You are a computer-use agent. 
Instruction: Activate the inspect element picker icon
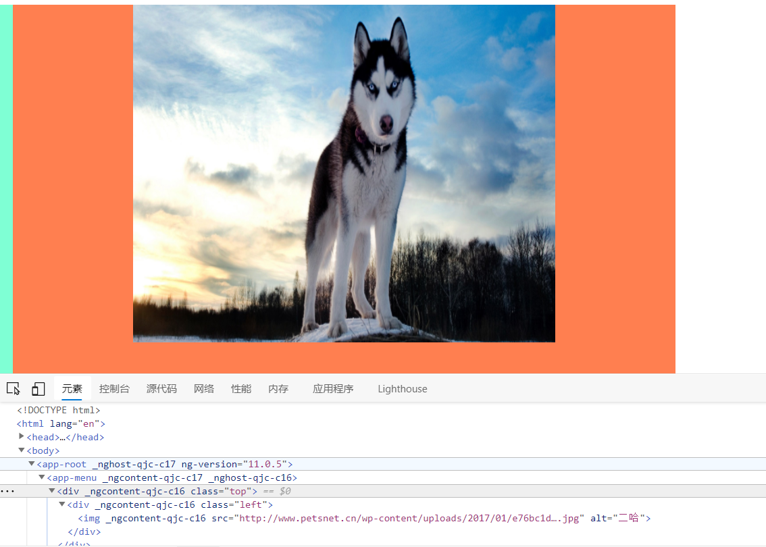point(13,389)
